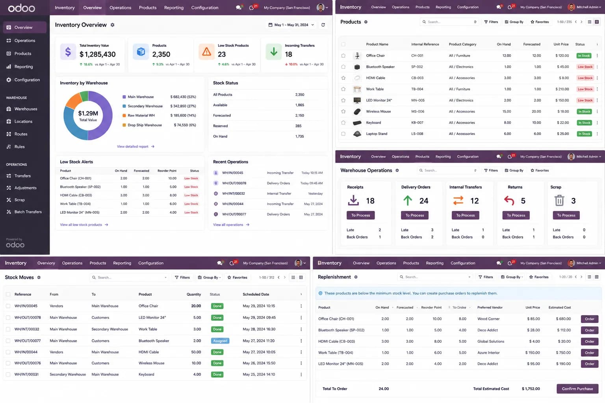This screenshot has width=605, height=403.
Task: Open the user avatar dropdown in Inventory Overview window
Action: [322, 7]
